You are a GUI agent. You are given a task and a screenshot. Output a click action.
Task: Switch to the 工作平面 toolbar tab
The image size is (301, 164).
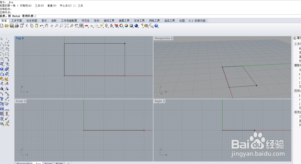coord(17,21)
